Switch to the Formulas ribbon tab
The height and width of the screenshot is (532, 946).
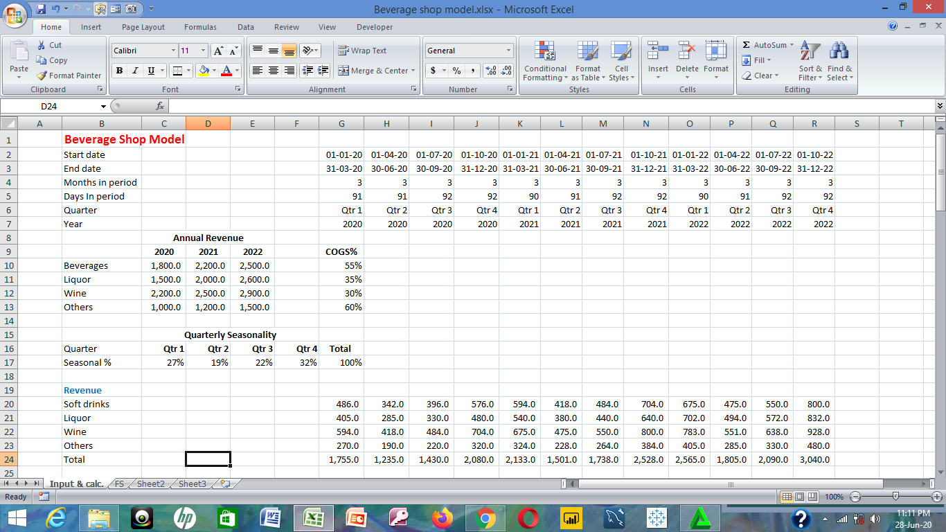click(x=200, y=27)
